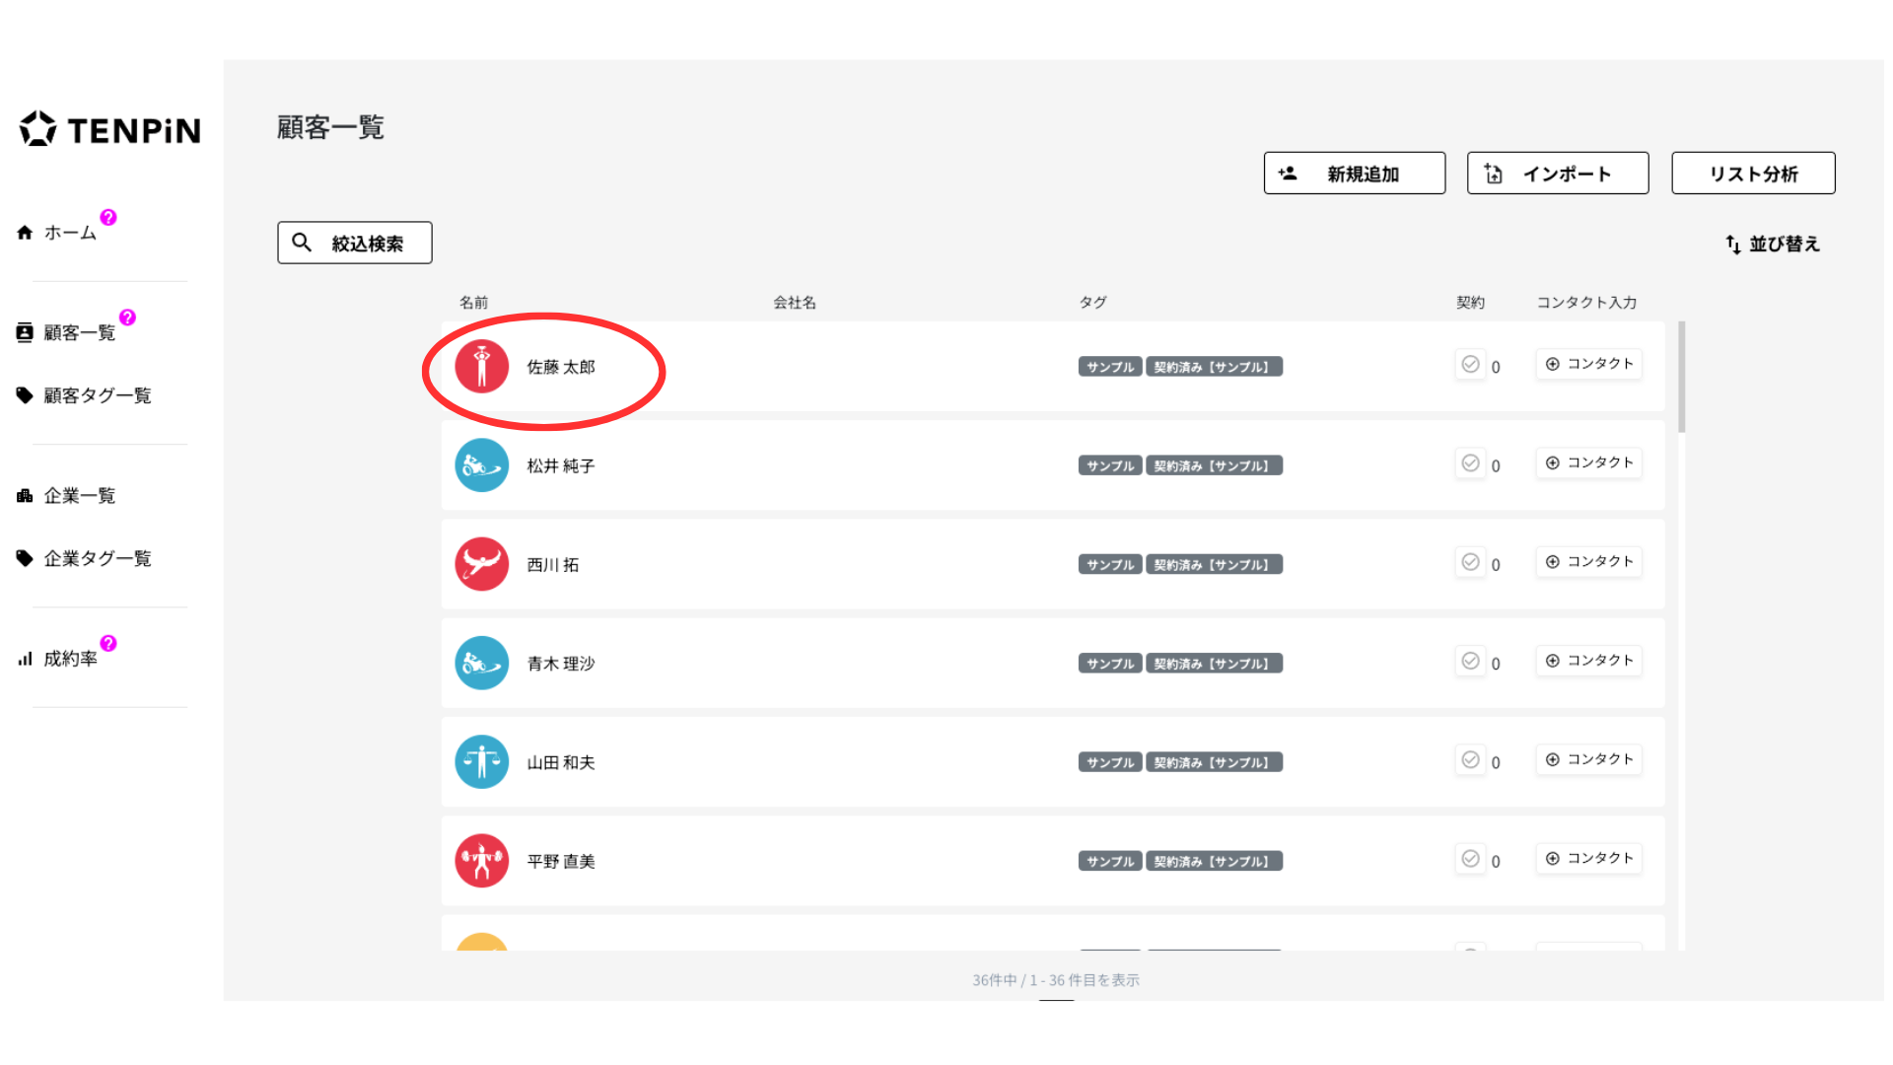
Task: Toggle contract check for 西川 拓
Action: [x=1470, y=562]
